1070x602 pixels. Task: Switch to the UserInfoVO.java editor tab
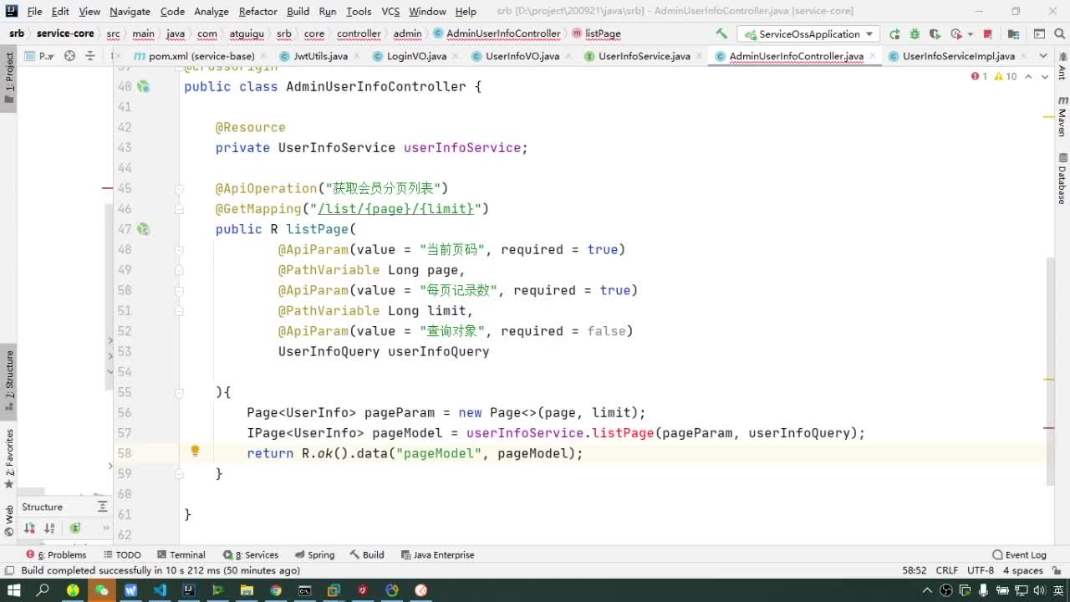point(522,56)
